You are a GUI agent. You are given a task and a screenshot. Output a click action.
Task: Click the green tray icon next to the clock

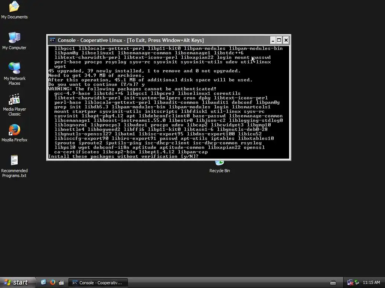click(x=357, y=283)
